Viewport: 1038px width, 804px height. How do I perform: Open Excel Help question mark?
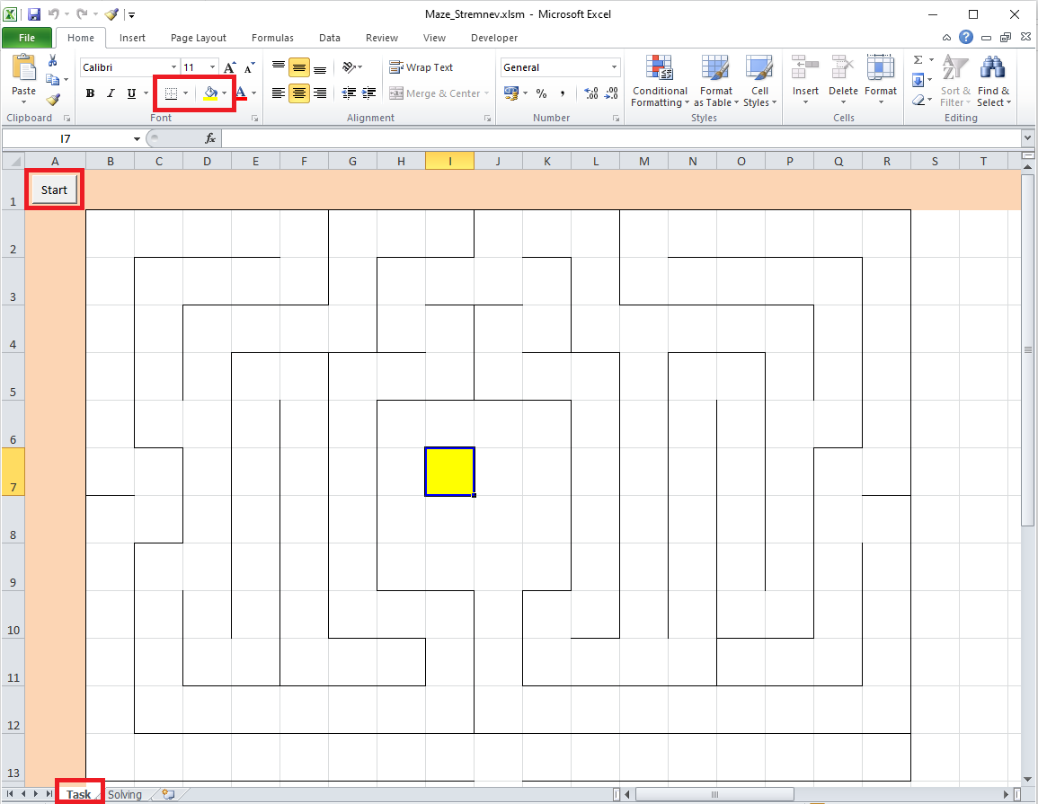pos(966,37)
